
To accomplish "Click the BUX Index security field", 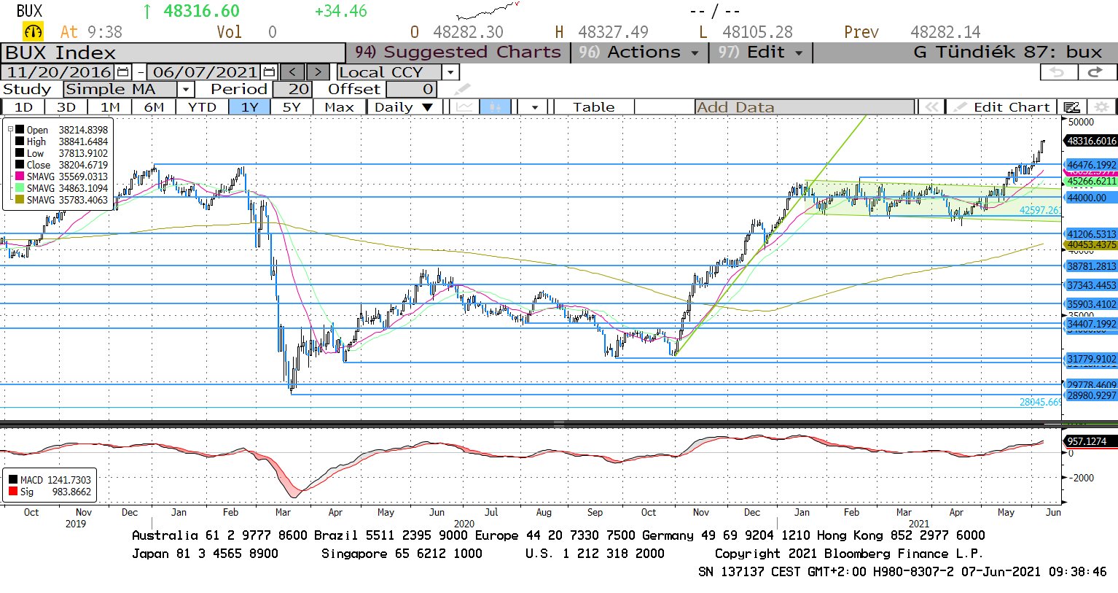I will (x=173, y=53).
